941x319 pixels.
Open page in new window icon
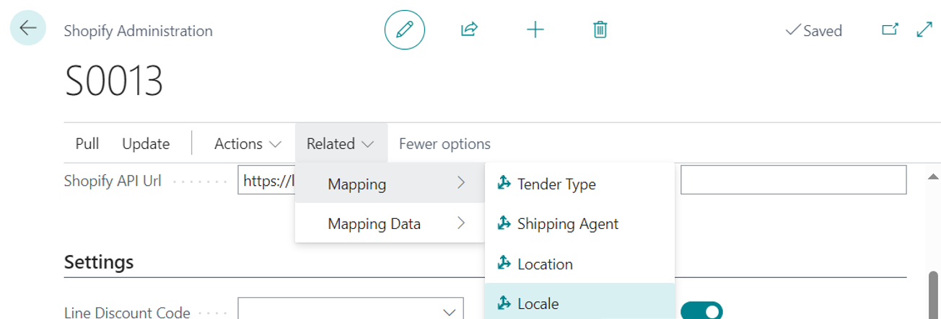pyautogui.click(x=890, y=30)
